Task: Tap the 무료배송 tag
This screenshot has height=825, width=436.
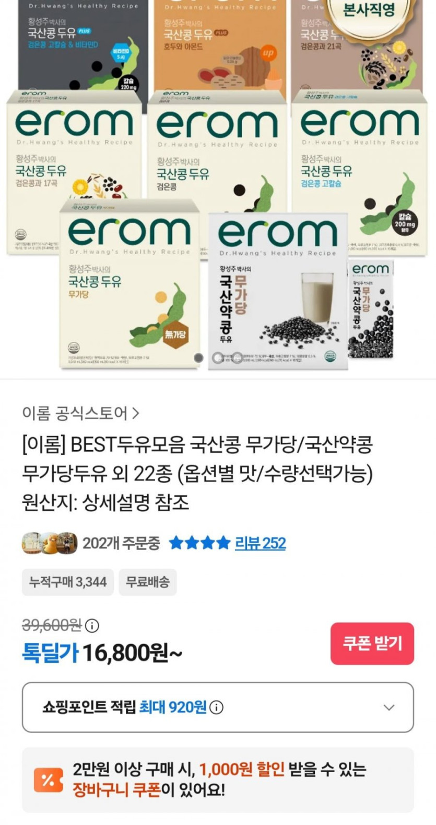Action: tap(148, 582)
